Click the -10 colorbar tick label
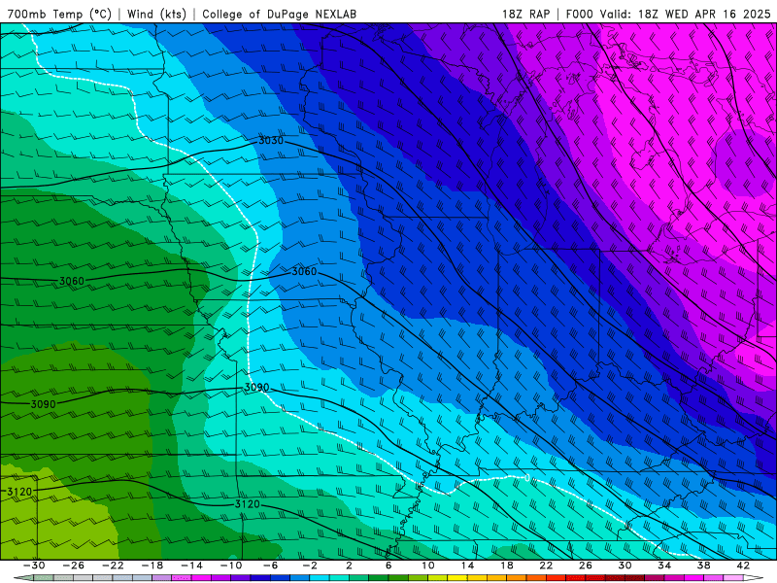Screen dimensions: 777x583 pyautogui.click(x=231, y=566)
